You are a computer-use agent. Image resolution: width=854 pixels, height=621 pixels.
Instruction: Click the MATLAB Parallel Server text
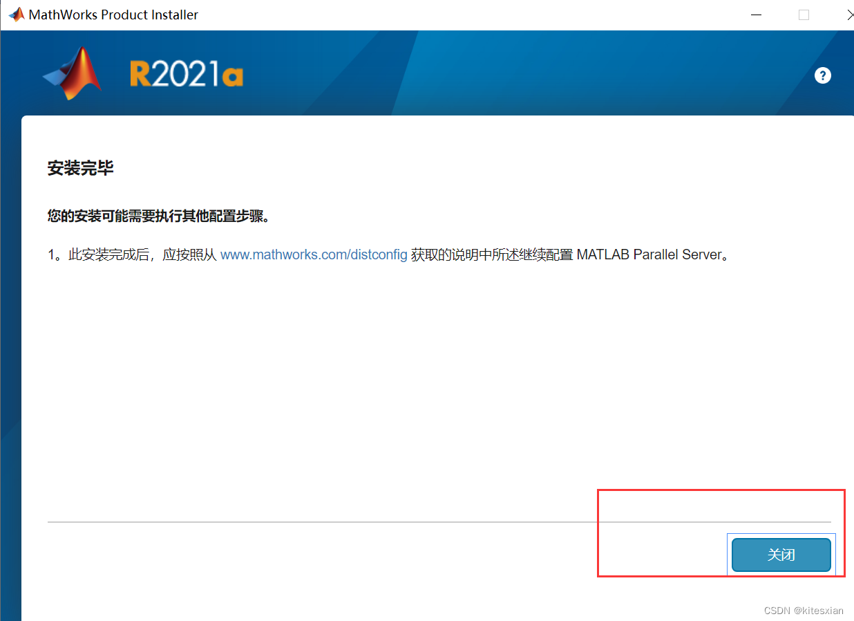coord(649,254)
